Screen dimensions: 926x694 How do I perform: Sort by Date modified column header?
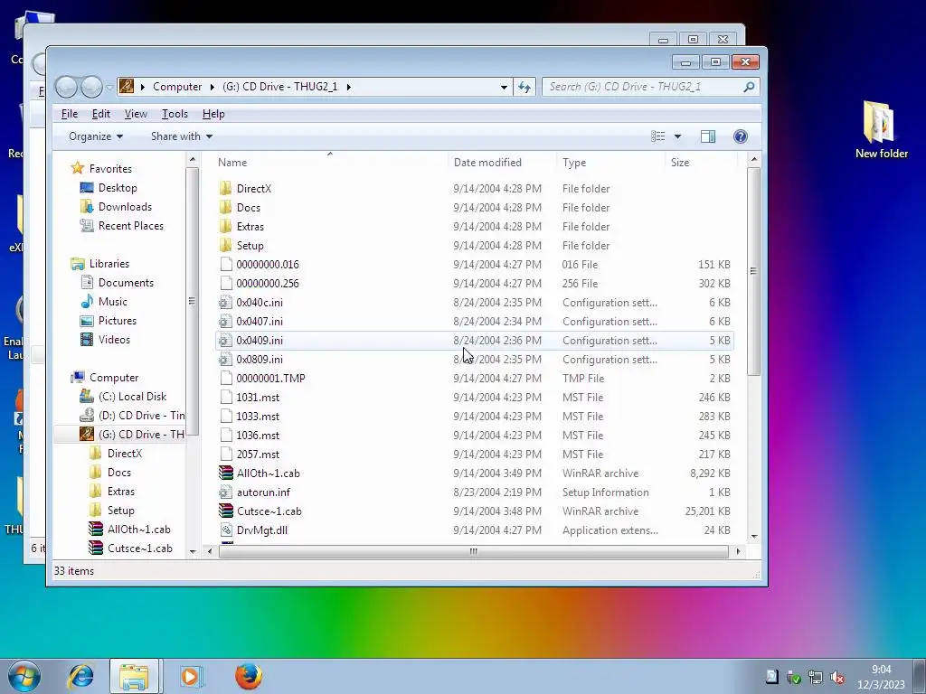pyautogui.click(x=502, y=163)
